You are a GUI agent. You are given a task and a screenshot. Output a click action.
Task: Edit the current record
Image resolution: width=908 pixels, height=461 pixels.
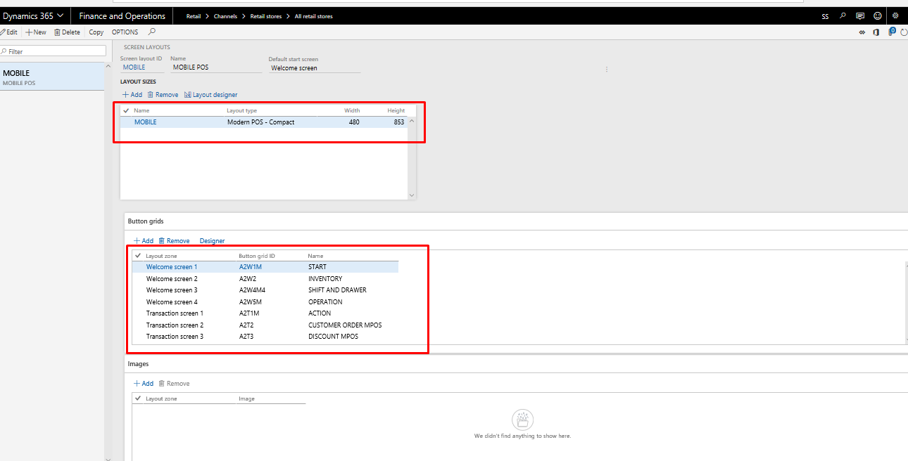pyautogui.click(x=8, y=32)
